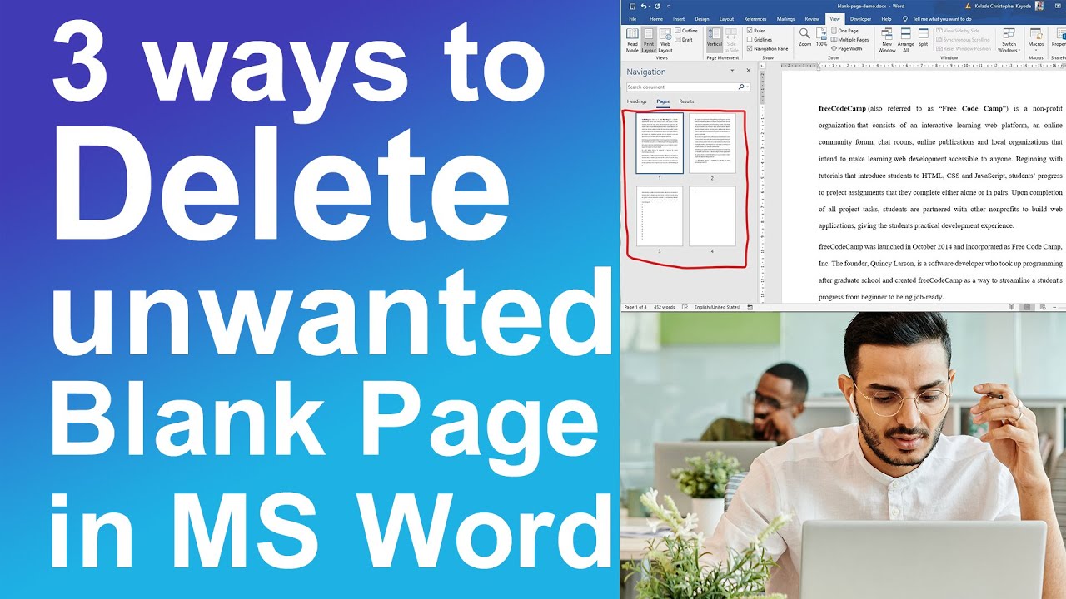The height and width of the screenshot is (599, 1066).
Task: Select Vertical page movement
Action: click(715, 40)
